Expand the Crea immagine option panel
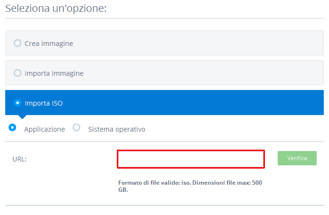Viewport: 329px width, 215px height. [x=164, y=43]
